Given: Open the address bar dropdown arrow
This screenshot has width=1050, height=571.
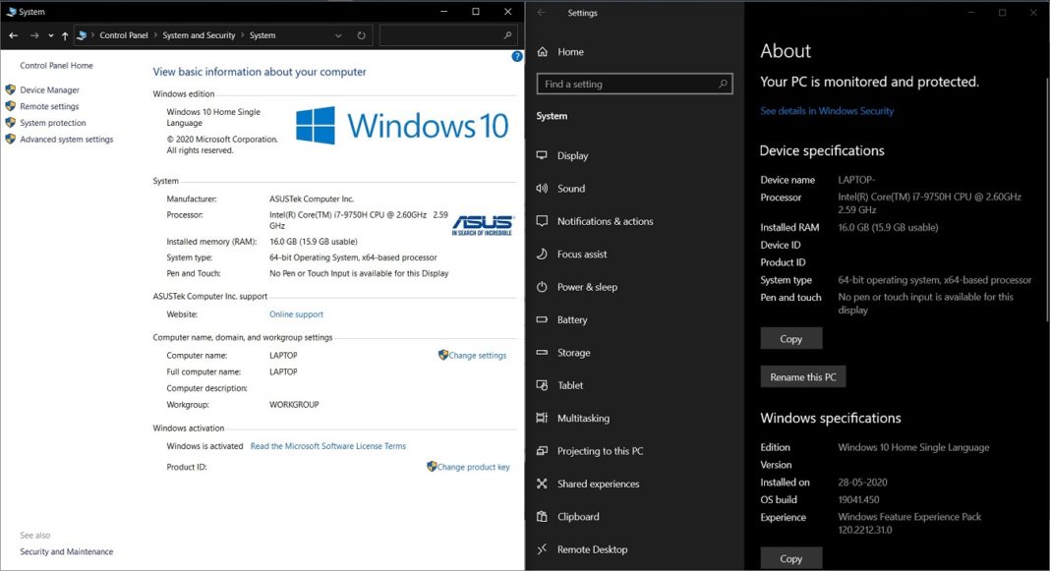Looking at the screenshot, I should 337,33.
